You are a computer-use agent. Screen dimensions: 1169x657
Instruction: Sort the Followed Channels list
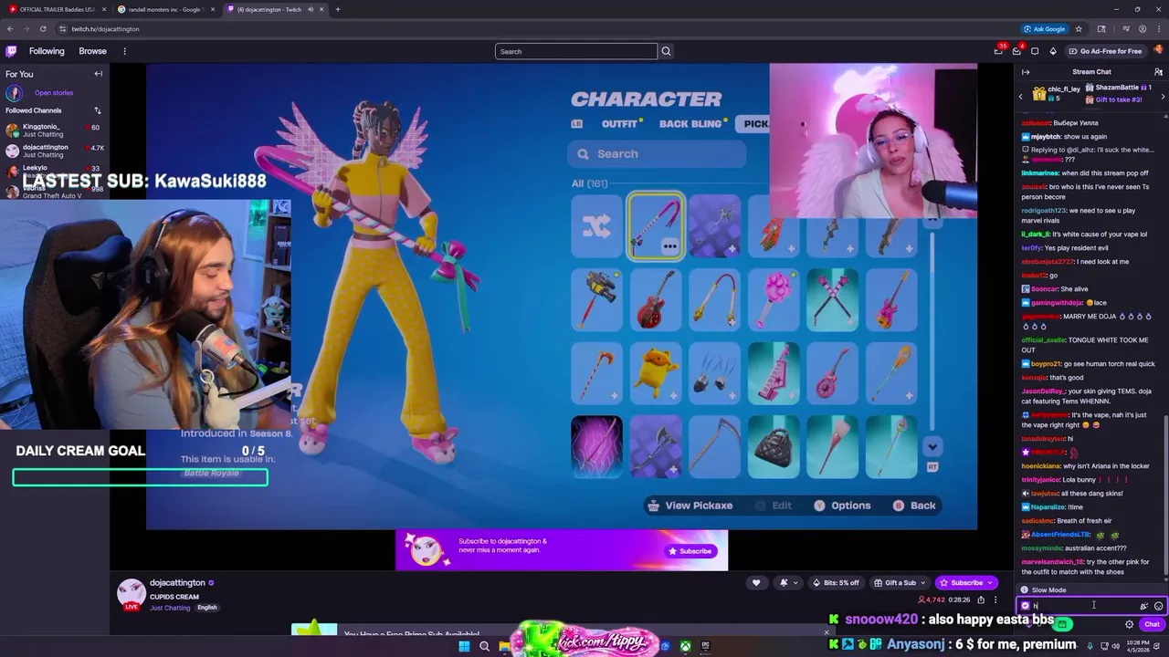pyautogui.click(x=98, y=110)
